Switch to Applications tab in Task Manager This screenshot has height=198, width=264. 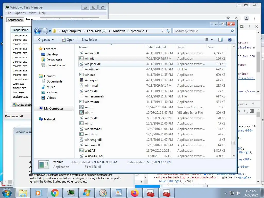[x=15, y=20]
